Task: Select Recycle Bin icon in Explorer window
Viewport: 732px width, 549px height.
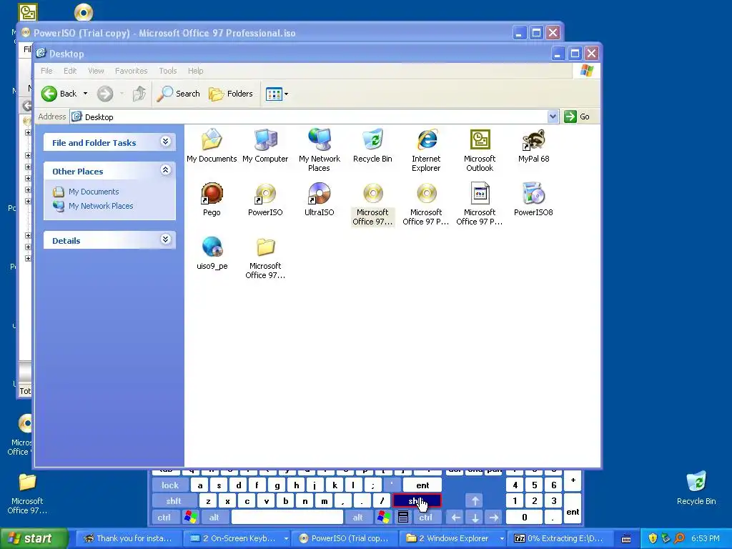Action: [372, 145]
